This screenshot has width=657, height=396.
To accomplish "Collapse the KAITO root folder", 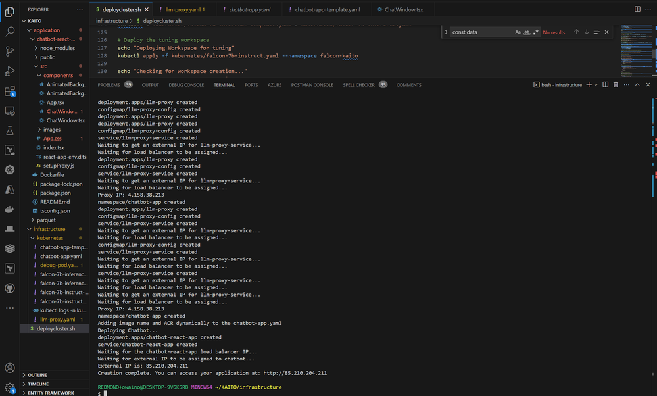I will click(x=24, y=21).
